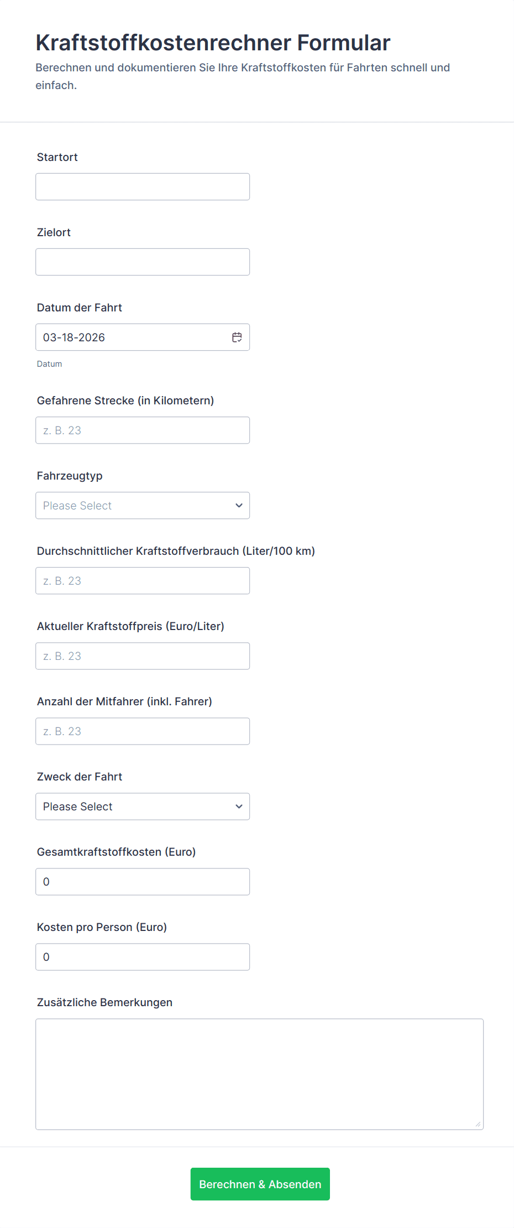The image size is (514, 1228).
Task: Click the Datum sublabel under date field
Action: [x=49, y=364]
